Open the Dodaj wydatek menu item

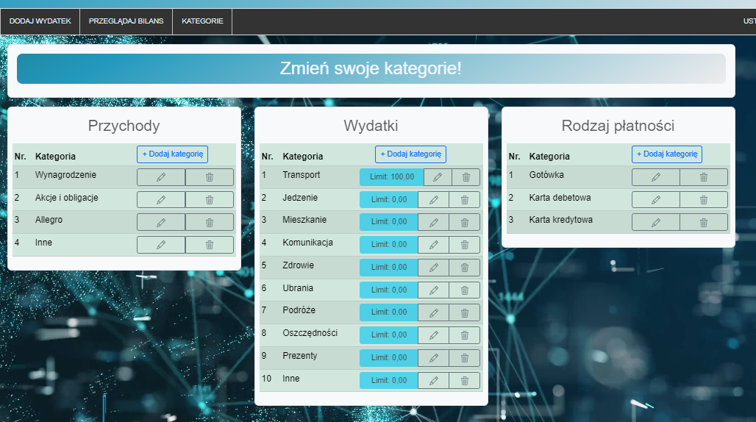click(40, 21)
